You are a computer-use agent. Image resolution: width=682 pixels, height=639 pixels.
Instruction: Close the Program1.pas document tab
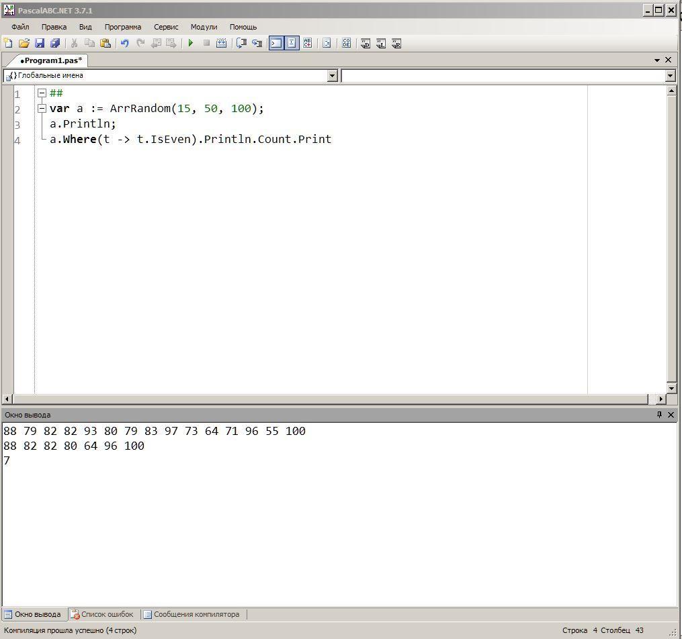[669, 60]
